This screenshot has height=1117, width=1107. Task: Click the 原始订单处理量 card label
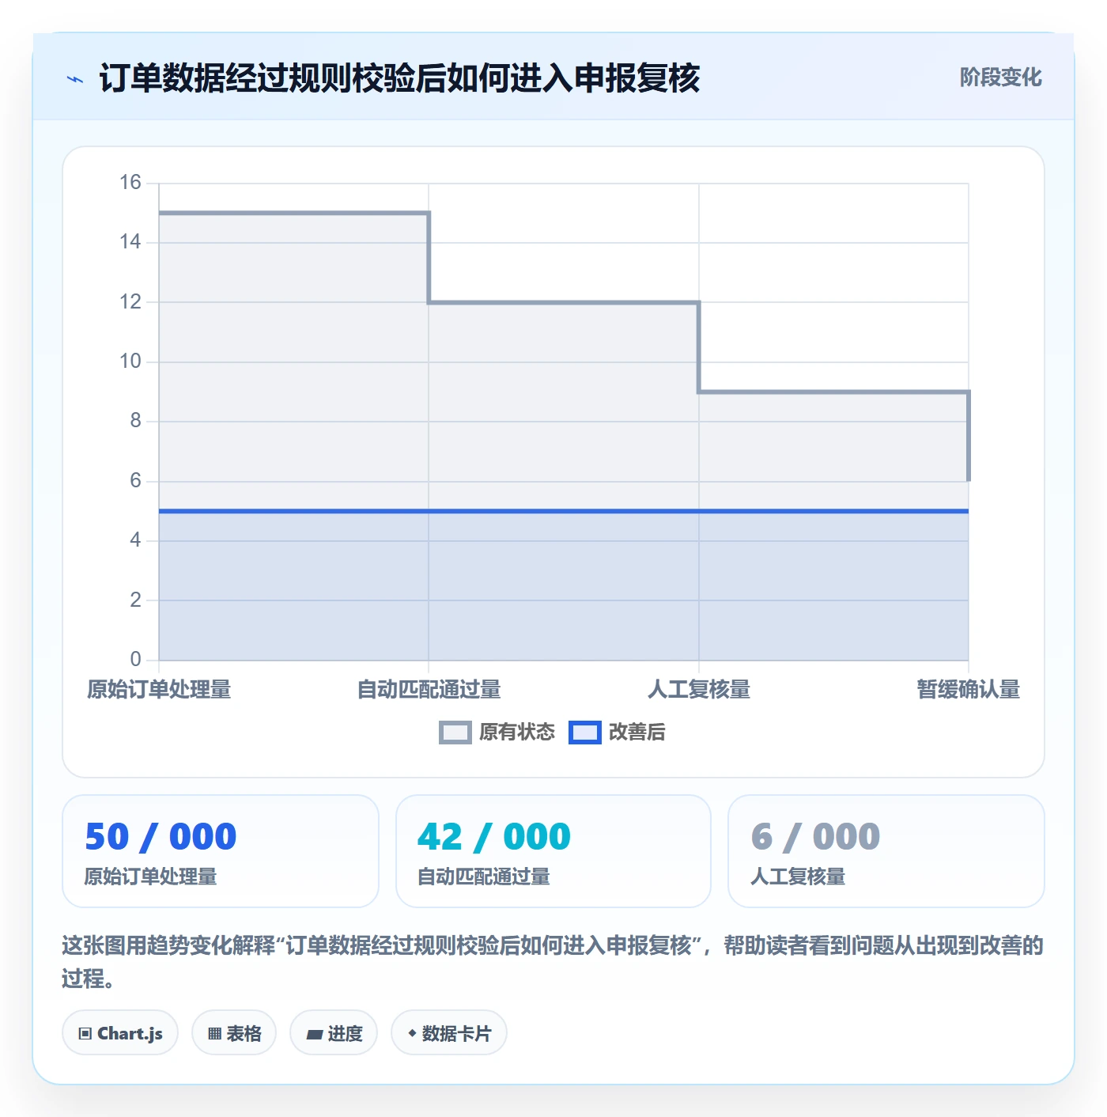(x=150, y=877)
